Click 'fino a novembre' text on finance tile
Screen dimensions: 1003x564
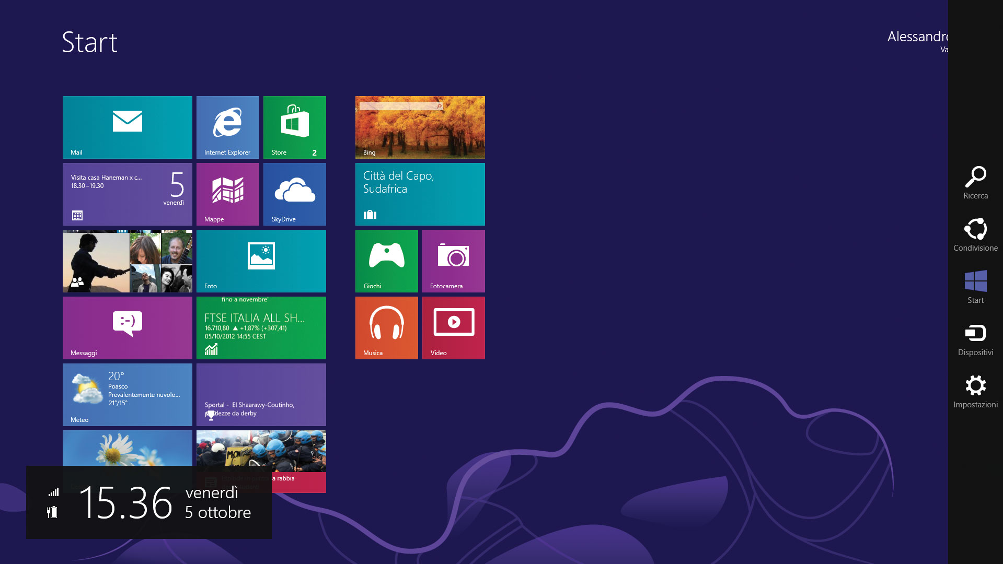click(245, 300)
